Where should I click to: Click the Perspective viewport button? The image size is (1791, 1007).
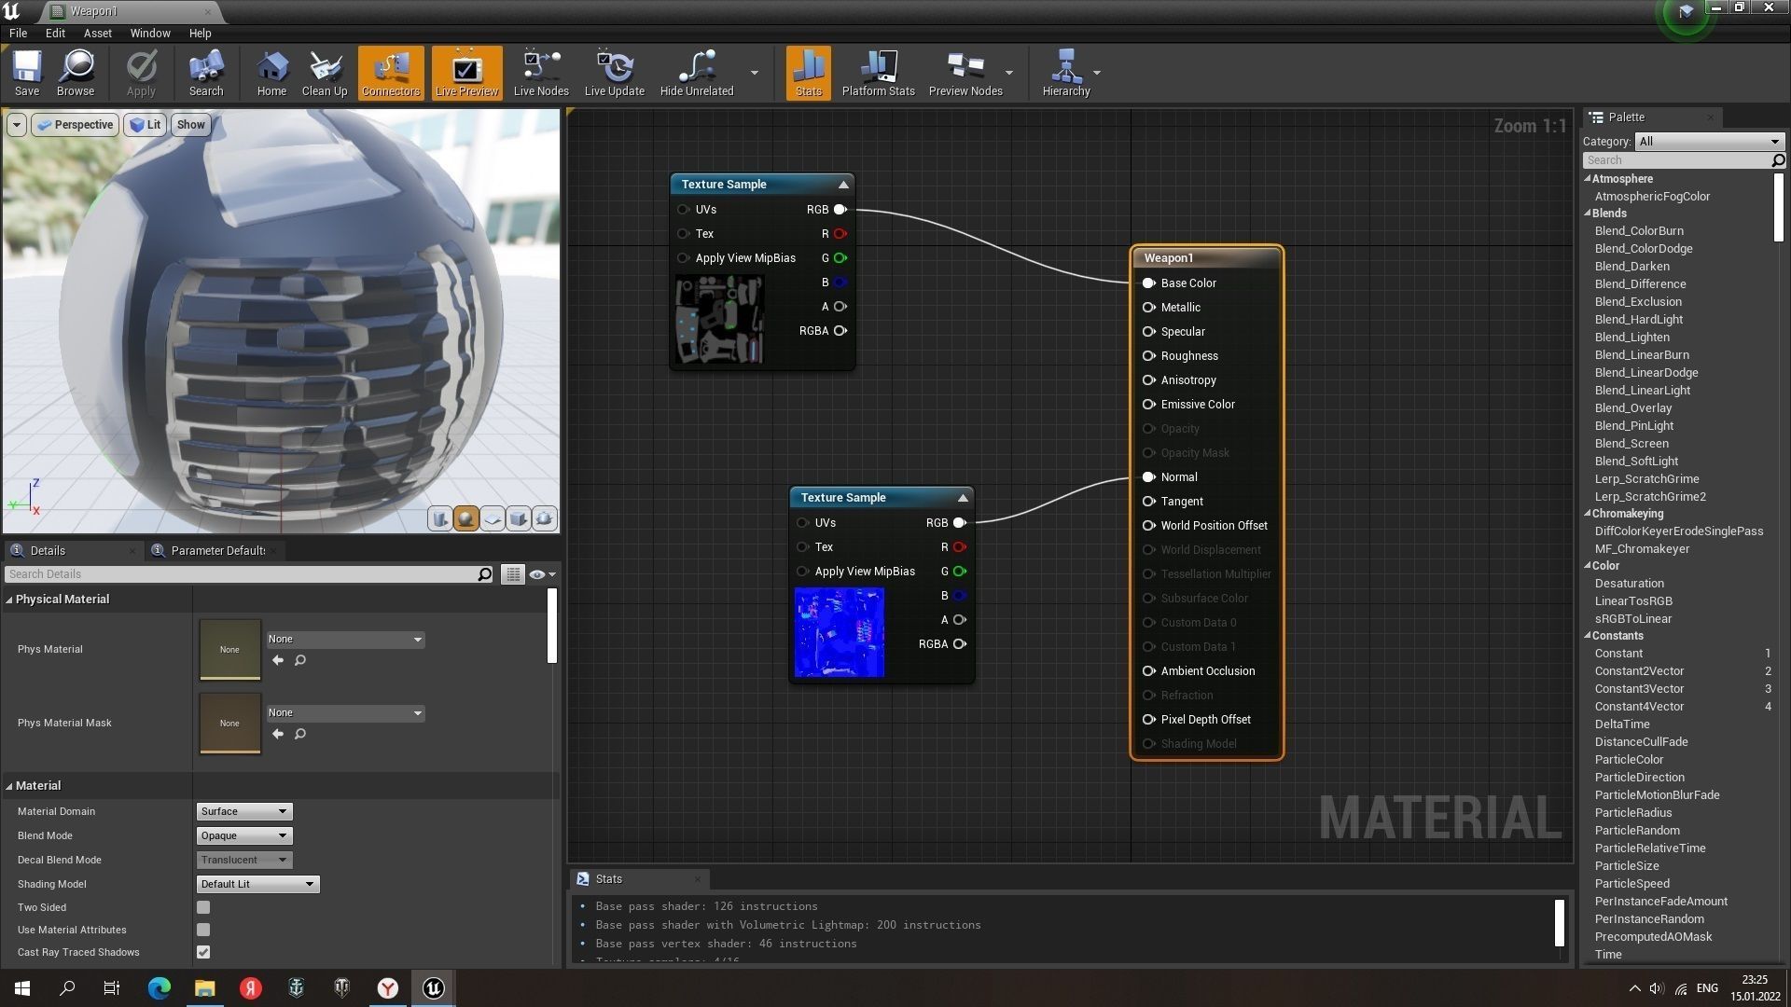point(76,125)
